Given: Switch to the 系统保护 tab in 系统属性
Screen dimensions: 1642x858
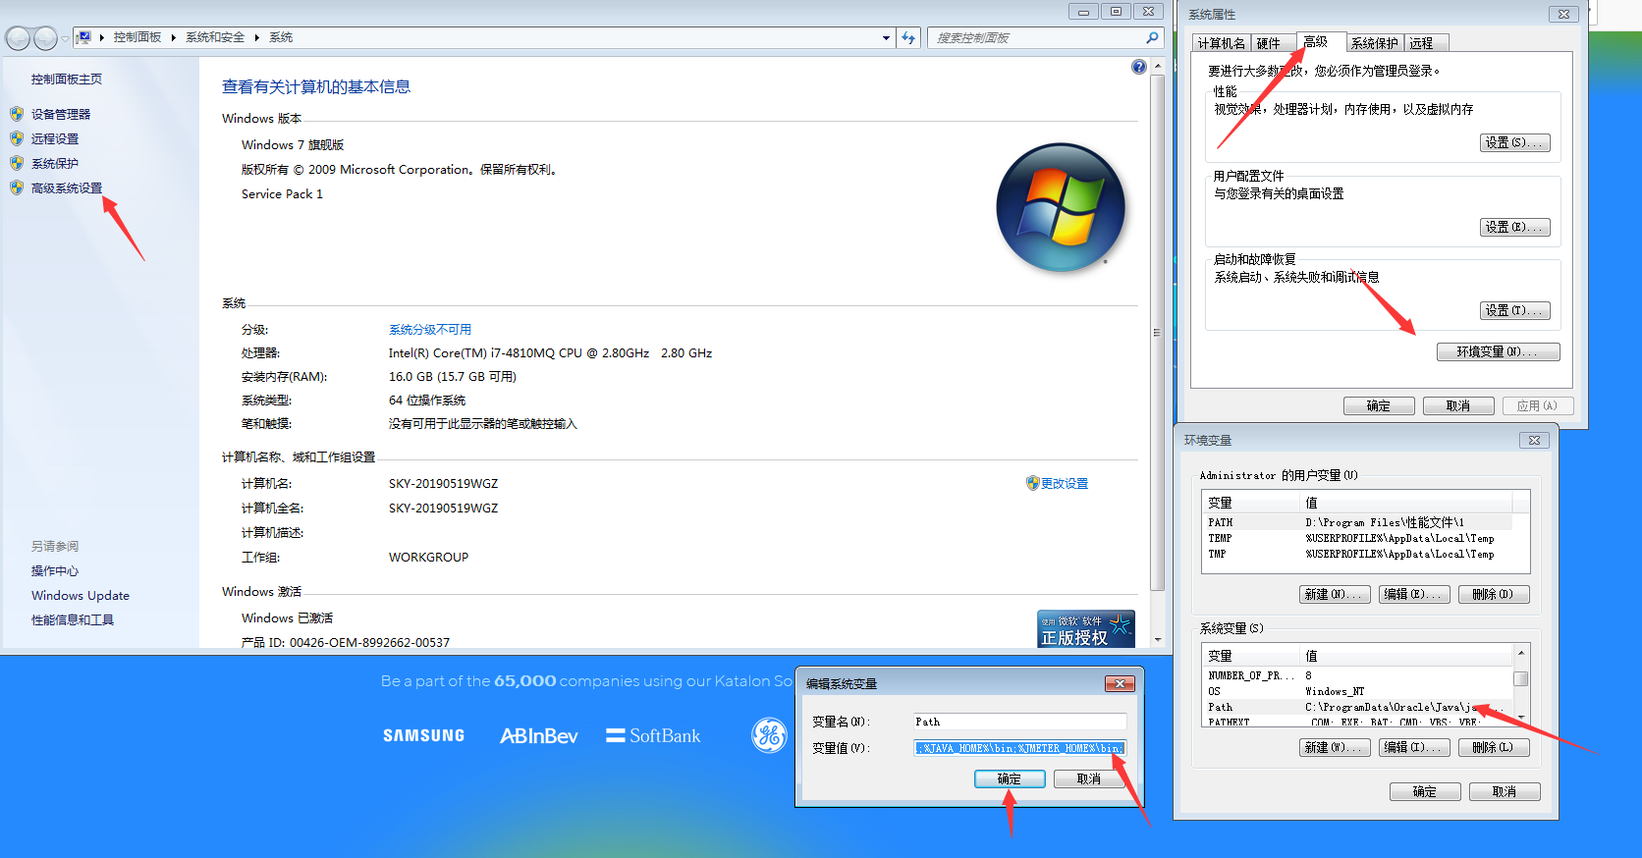Looking at the screenshot, I should pos(1375,43).
